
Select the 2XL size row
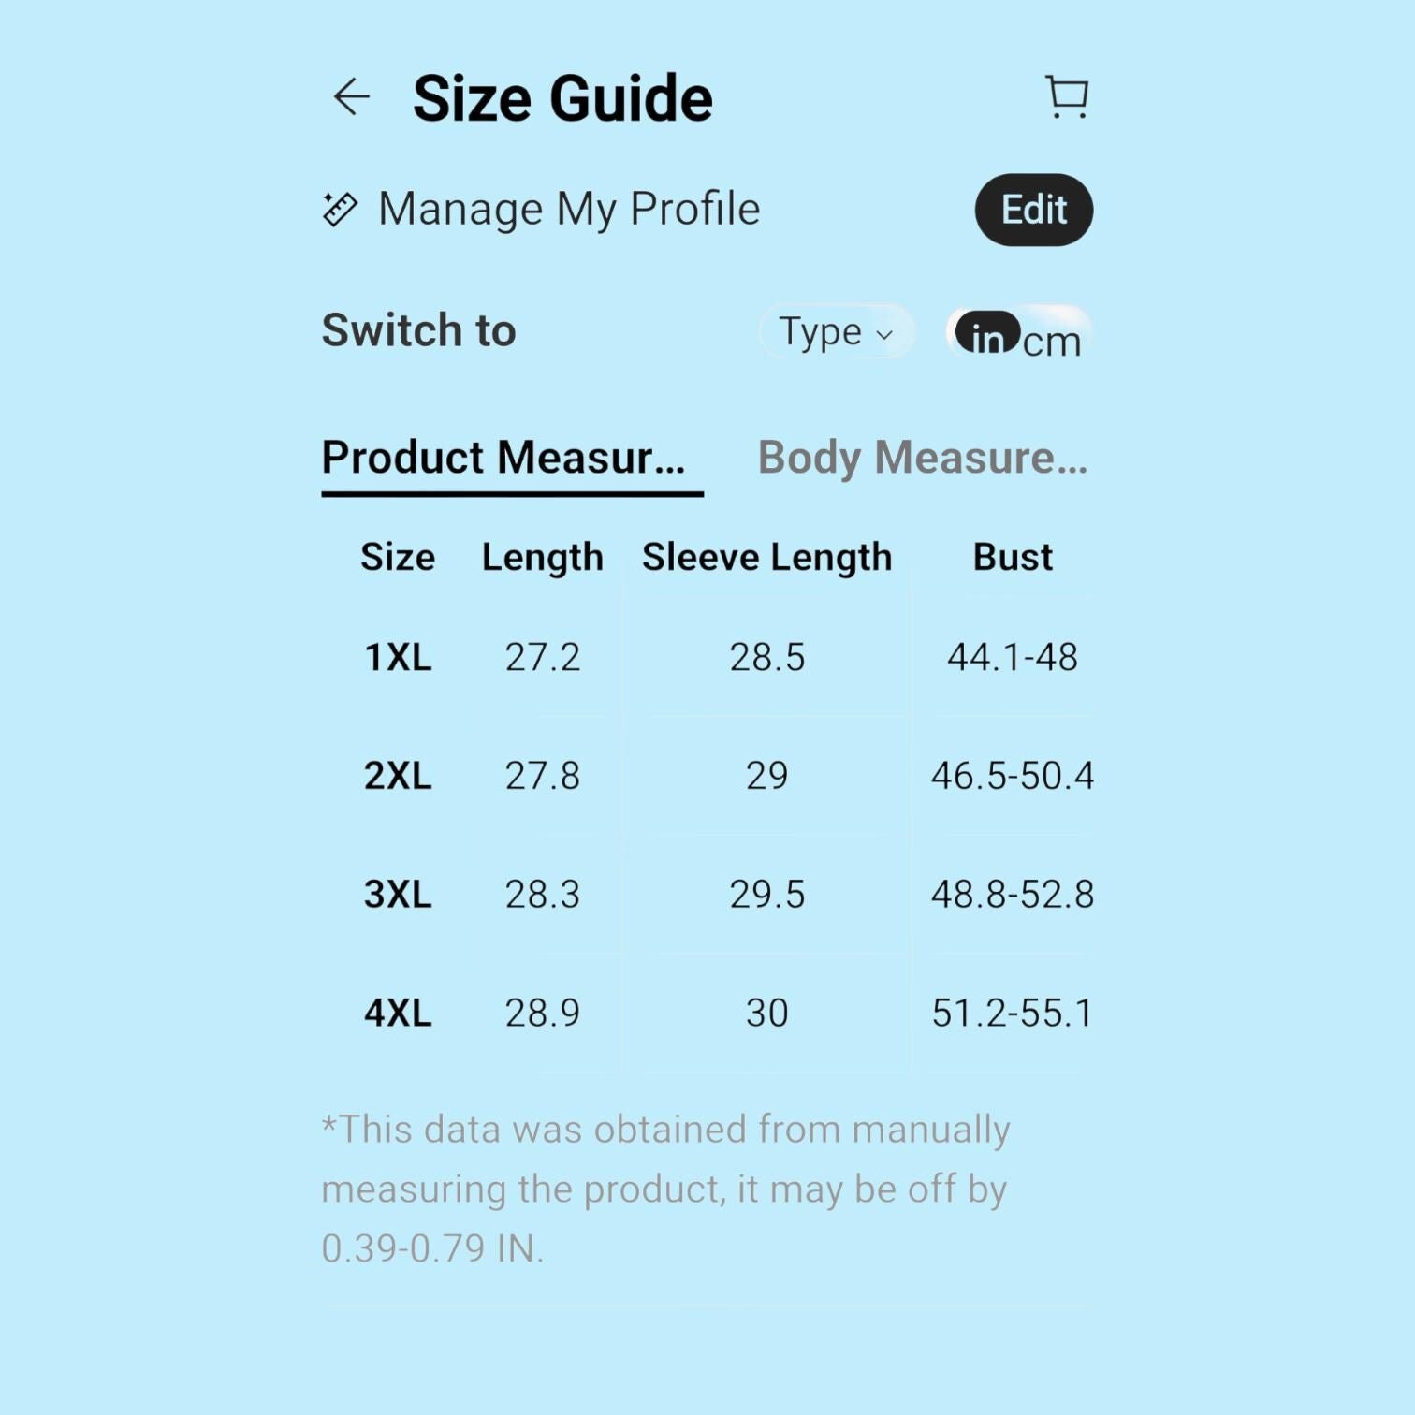(707, 776)
